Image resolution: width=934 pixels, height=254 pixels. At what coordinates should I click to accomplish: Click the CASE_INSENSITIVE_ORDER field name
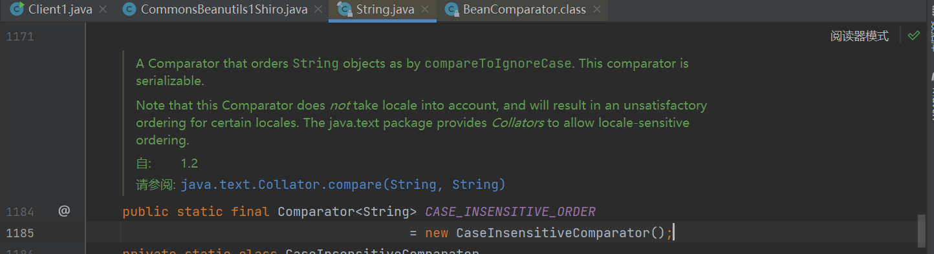click(510, 211)
